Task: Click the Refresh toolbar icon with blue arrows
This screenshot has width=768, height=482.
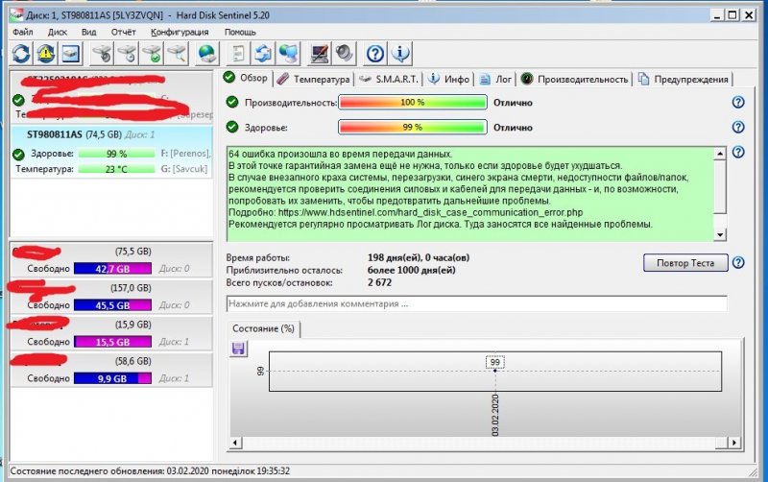Action: click(x=21, y=53)
